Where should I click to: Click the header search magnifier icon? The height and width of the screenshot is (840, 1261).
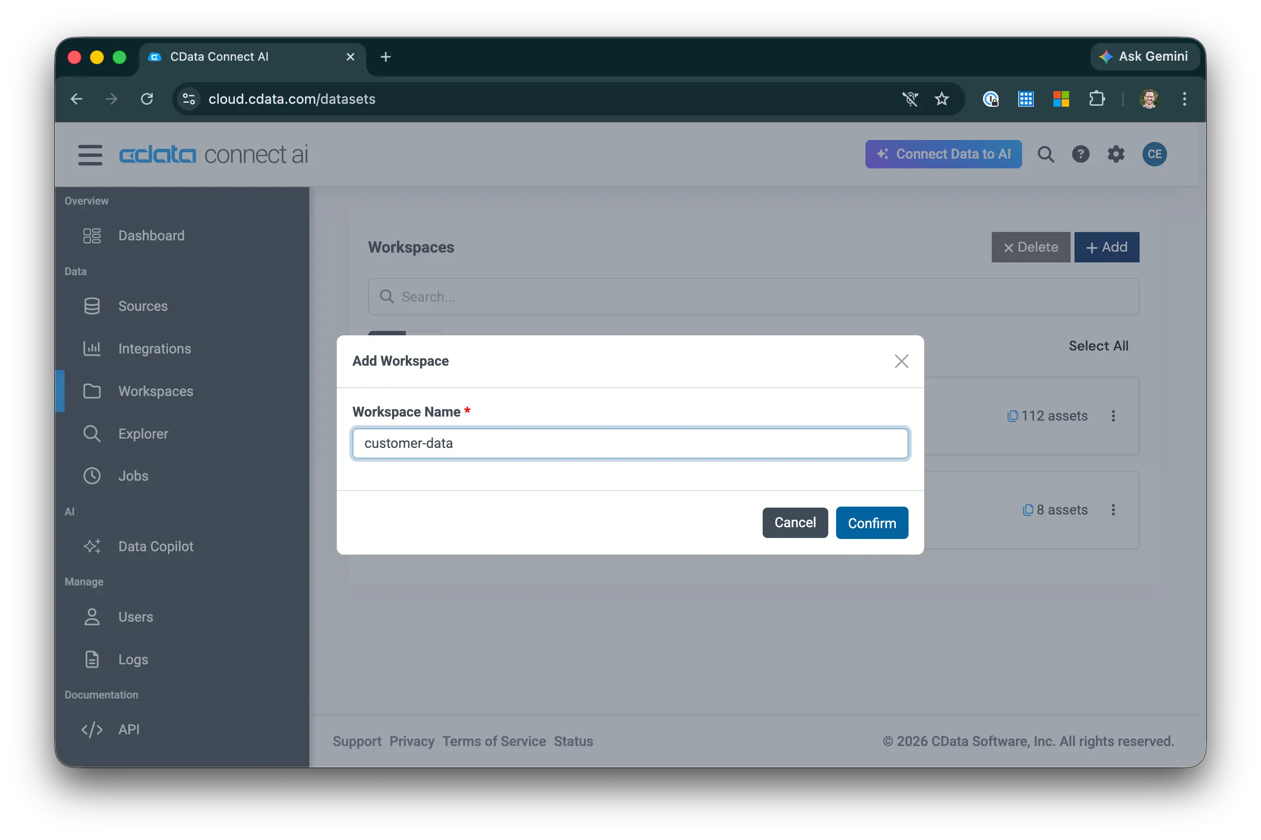tap(1045, 154)
